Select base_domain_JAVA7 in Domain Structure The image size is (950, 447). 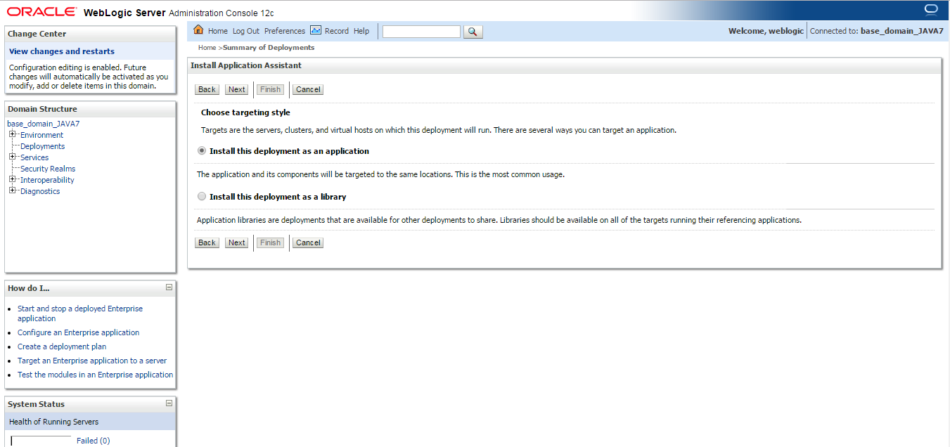point(43,124)
